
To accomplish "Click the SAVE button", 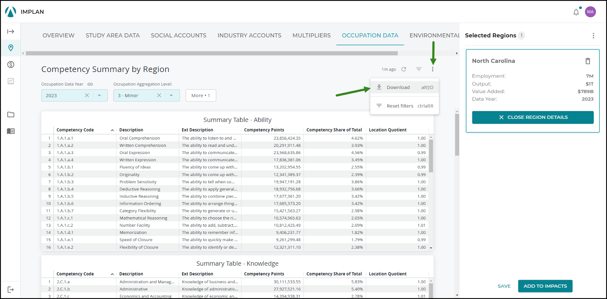I will pos(504,286).
